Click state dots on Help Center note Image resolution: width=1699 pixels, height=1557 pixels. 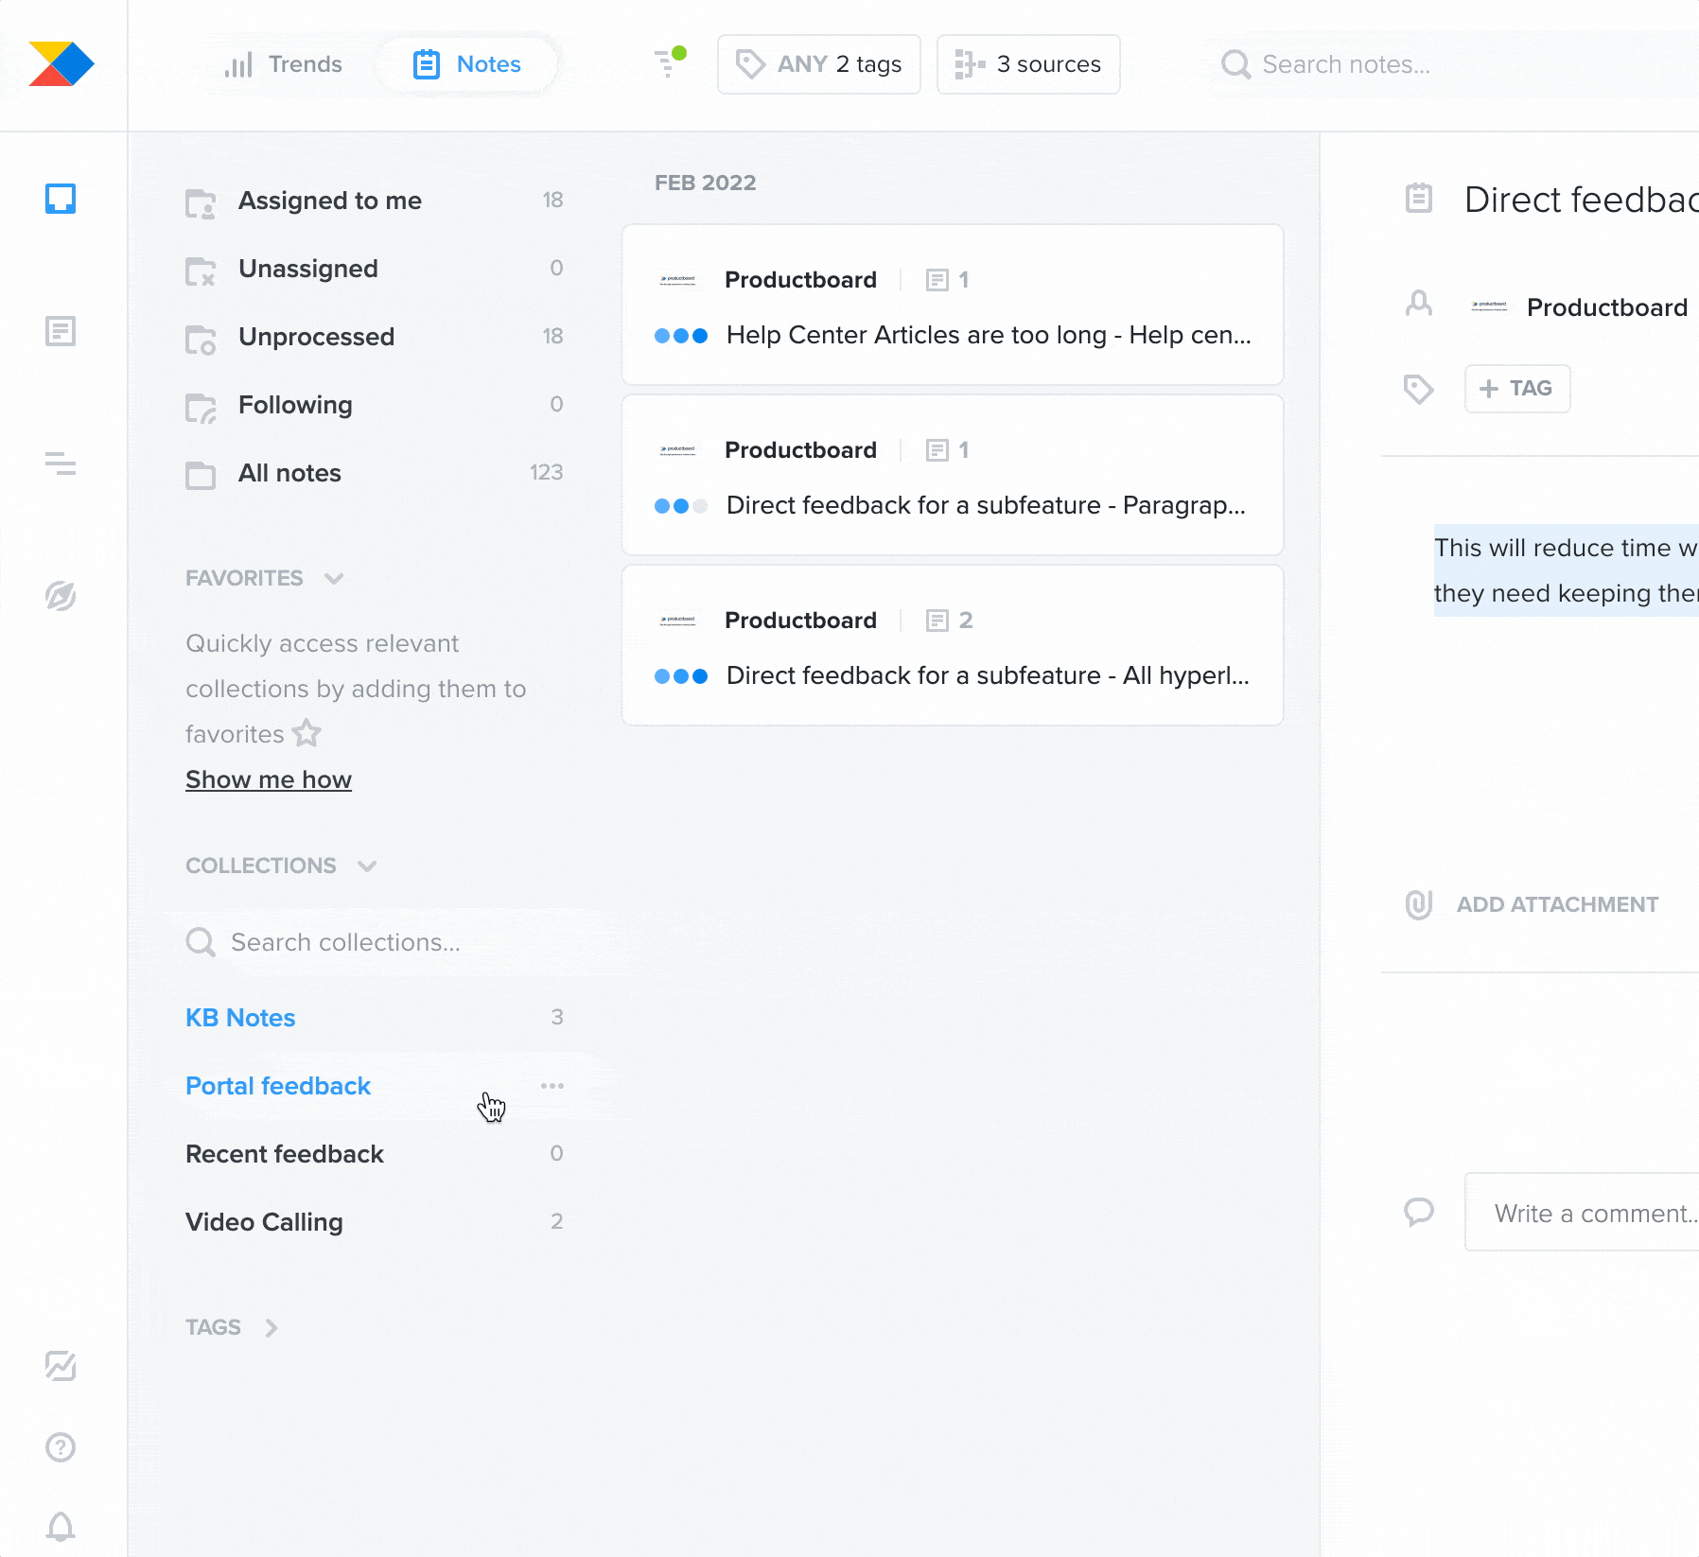681,336
